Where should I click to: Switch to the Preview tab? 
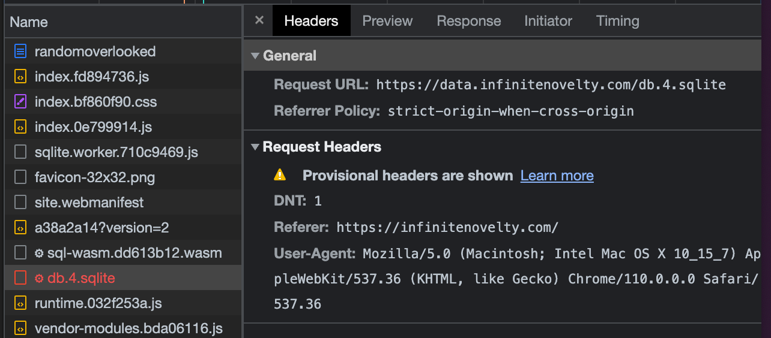[x=387, y=21]
